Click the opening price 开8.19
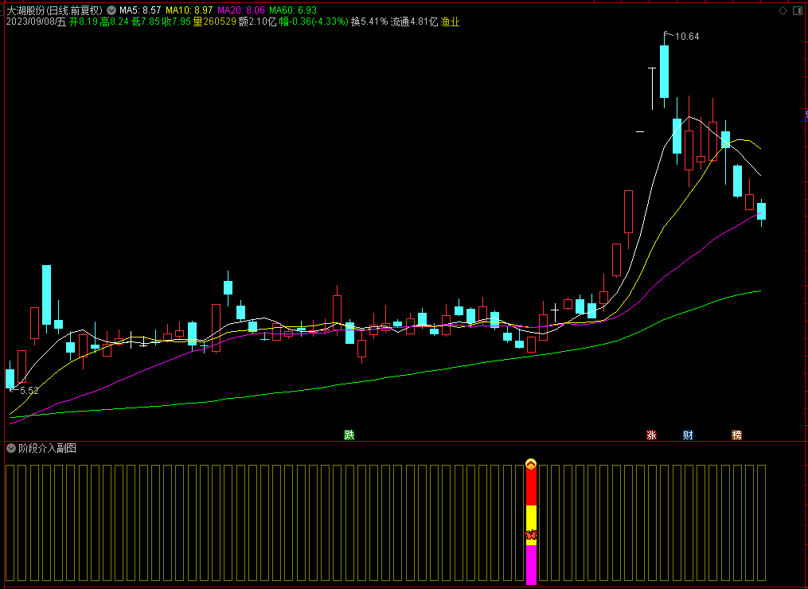The width and height of the screenshot is (808, 589). pyautogui.click(x=84, y=21)
